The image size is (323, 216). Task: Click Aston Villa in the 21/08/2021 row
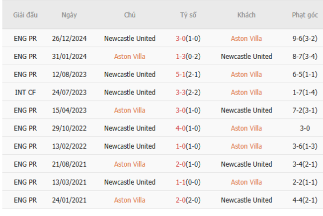coord(130,164)
